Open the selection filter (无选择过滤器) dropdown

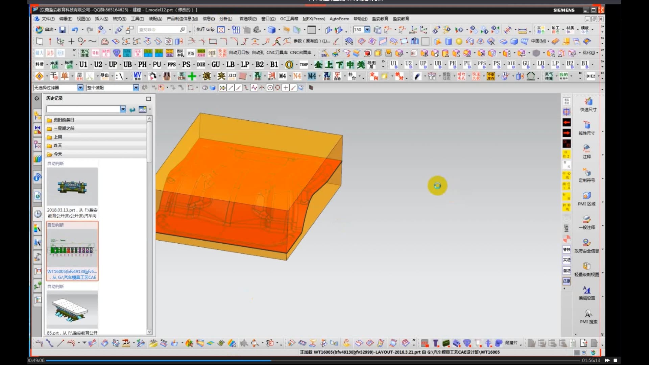point(80,88)
